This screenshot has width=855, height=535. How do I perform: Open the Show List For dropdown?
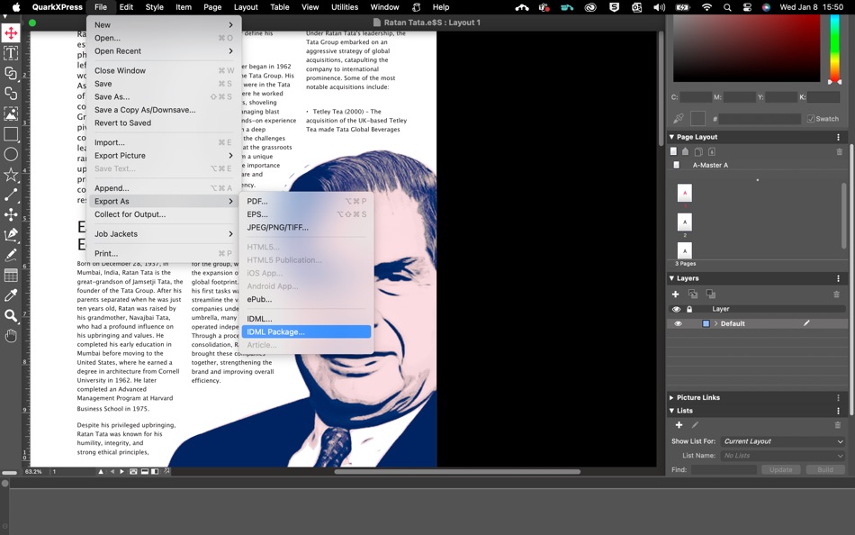pyautogui.click(x=783, y=441)
